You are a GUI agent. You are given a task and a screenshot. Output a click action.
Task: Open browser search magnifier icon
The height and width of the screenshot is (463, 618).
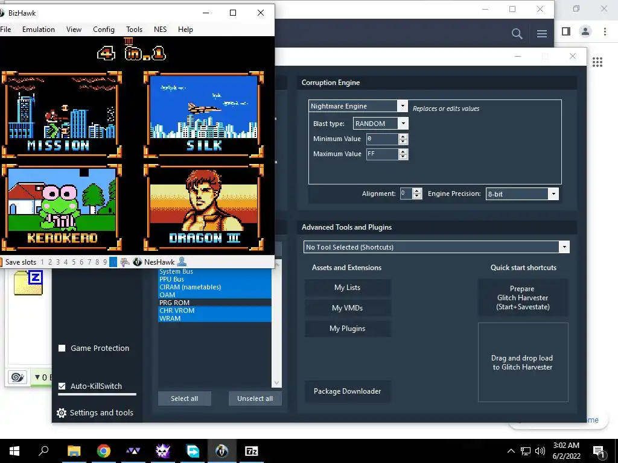[517, 34]
